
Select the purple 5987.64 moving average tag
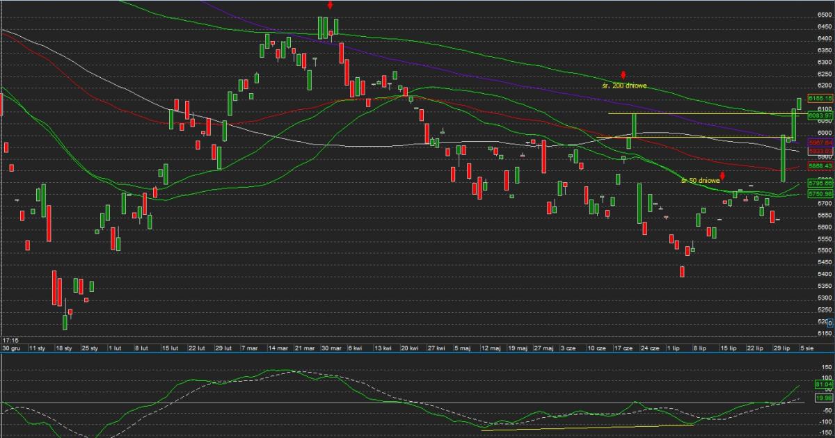pos(820,141)
